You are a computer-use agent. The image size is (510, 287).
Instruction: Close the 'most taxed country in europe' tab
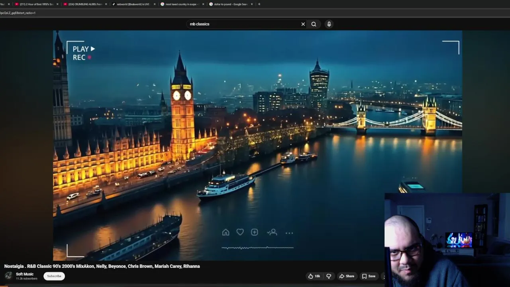pos(203,4)
